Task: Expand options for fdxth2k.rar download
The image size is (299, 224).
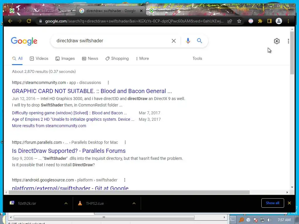Action: [66, 203]
